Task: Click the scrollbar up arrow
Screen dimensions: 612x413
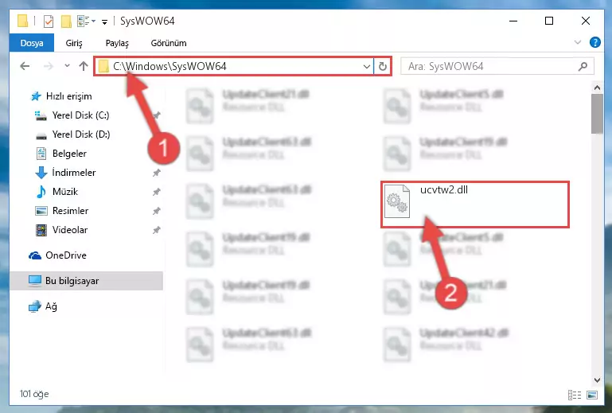Action: pyautogui.click(x=597, y=88)
